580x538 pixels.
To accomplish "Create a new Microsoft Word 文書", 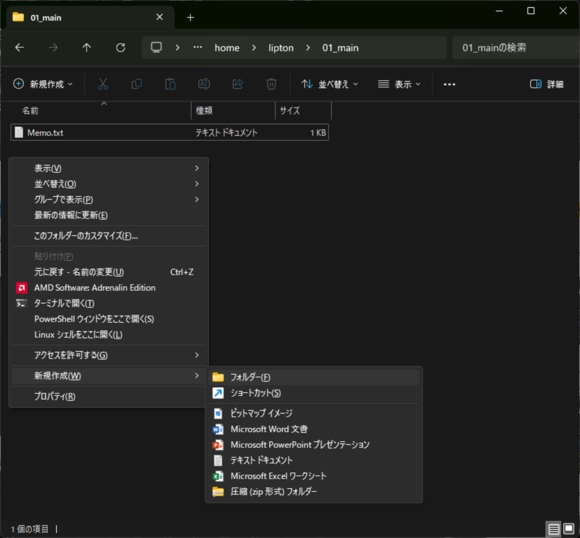I will [313, 429].
